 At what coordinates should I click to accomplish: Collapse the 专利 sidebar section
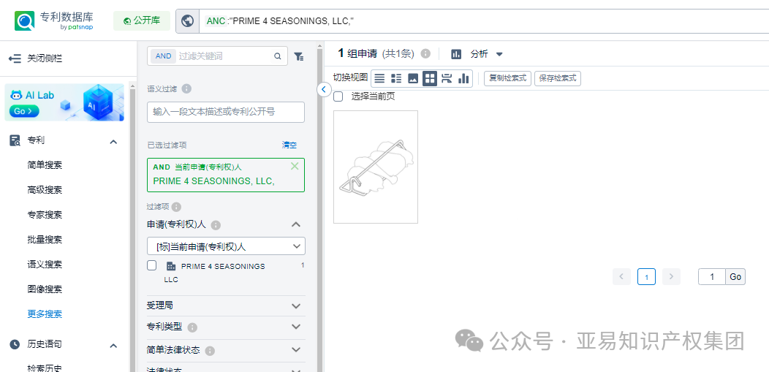(x=113, y=142)
